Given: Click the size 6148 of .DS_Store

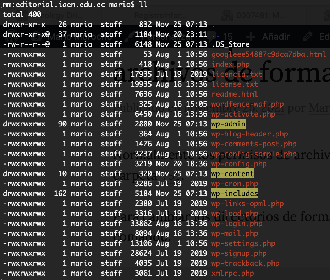Looking at the screenshot, I should click(143, 44).
